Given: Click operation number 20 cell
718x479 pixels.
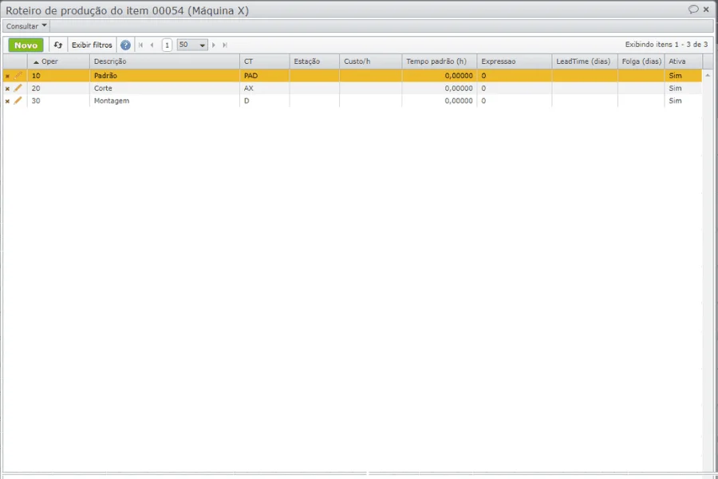Looking at the screenshot, I should pos(58,88).
